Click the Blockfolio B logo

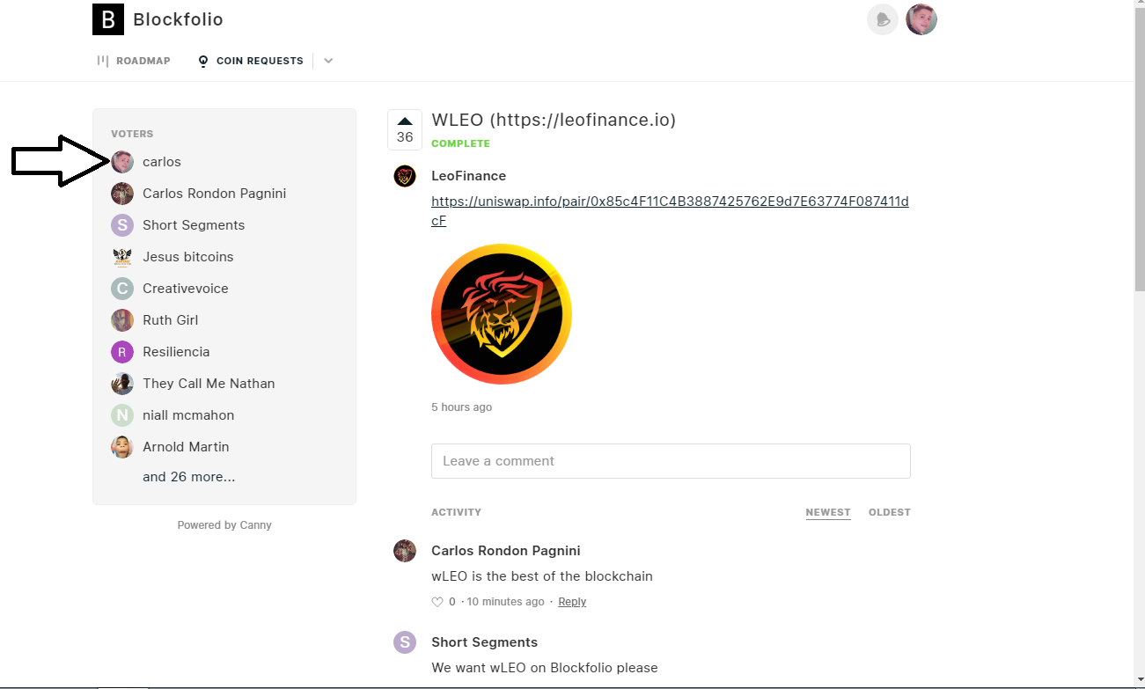point(108,19)
